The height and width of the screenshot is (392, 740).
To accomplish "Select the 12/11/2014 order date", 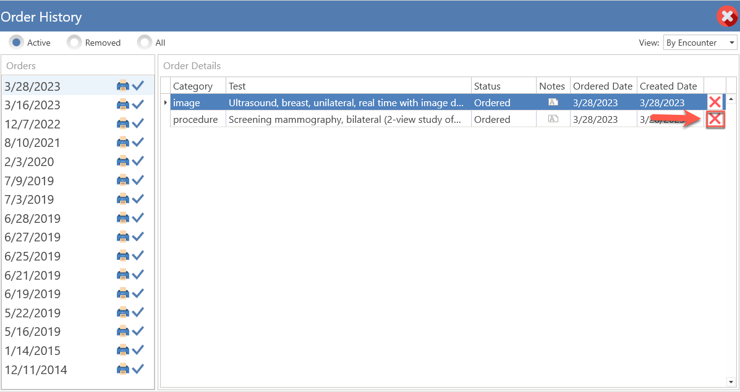I will tap(36, 369).
